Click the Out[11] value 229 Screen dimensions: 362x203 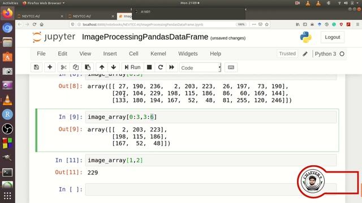point(93,173)
